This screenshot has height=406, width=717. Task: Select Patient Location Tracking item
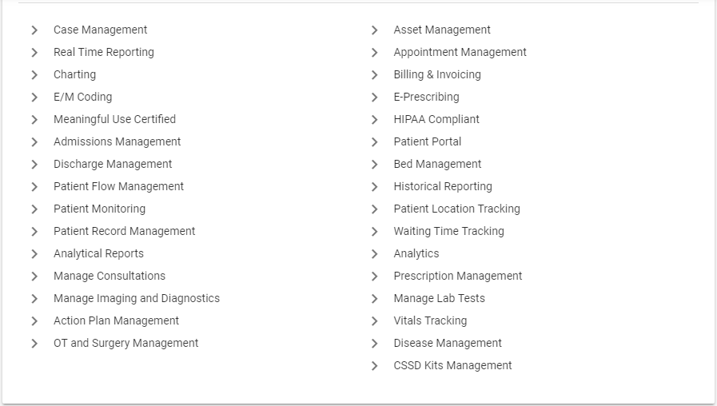click(456, 209)
